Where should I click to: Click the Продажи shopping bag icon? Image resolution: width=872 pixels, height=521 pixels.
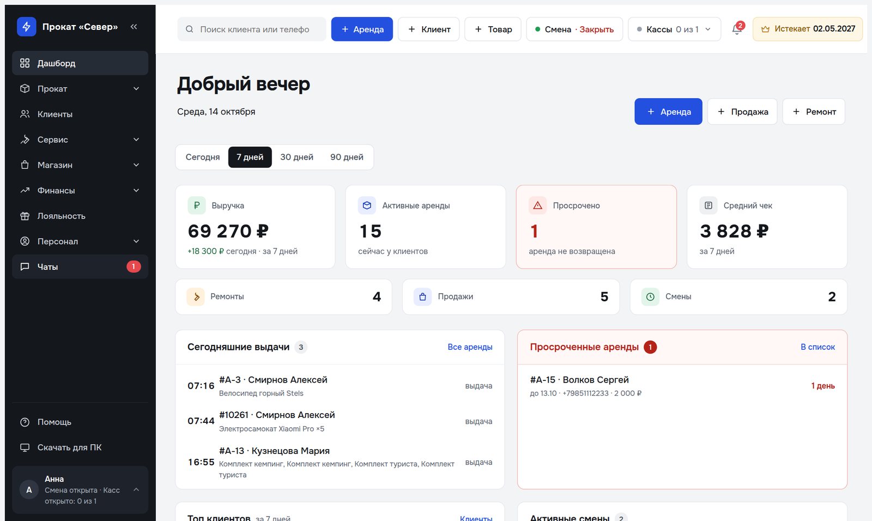tap(422, 296)
